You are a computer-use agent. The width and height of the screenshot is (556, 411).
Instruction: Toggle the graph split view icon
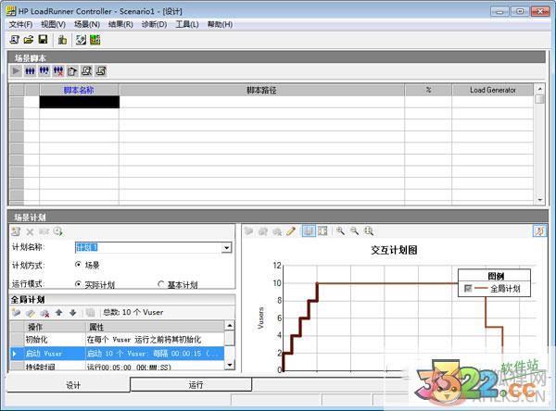click(x=322, y=231)
